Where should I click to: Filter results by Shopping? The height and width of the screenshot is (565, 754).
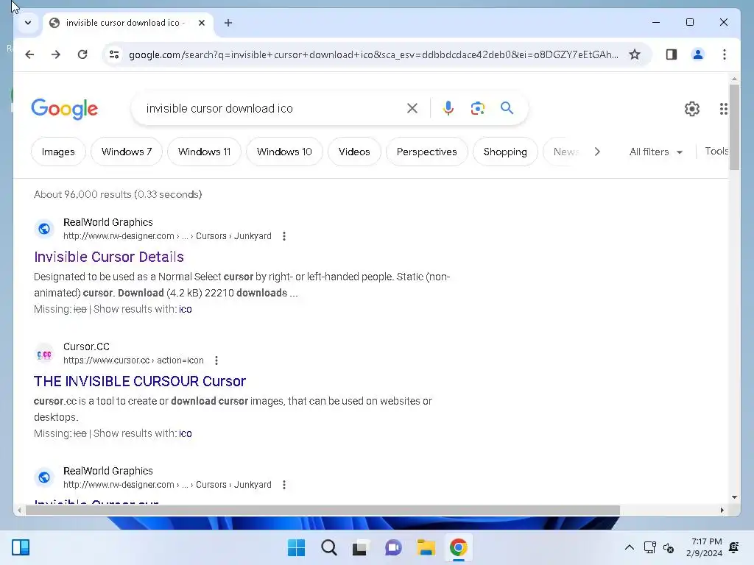pos(505,152)
